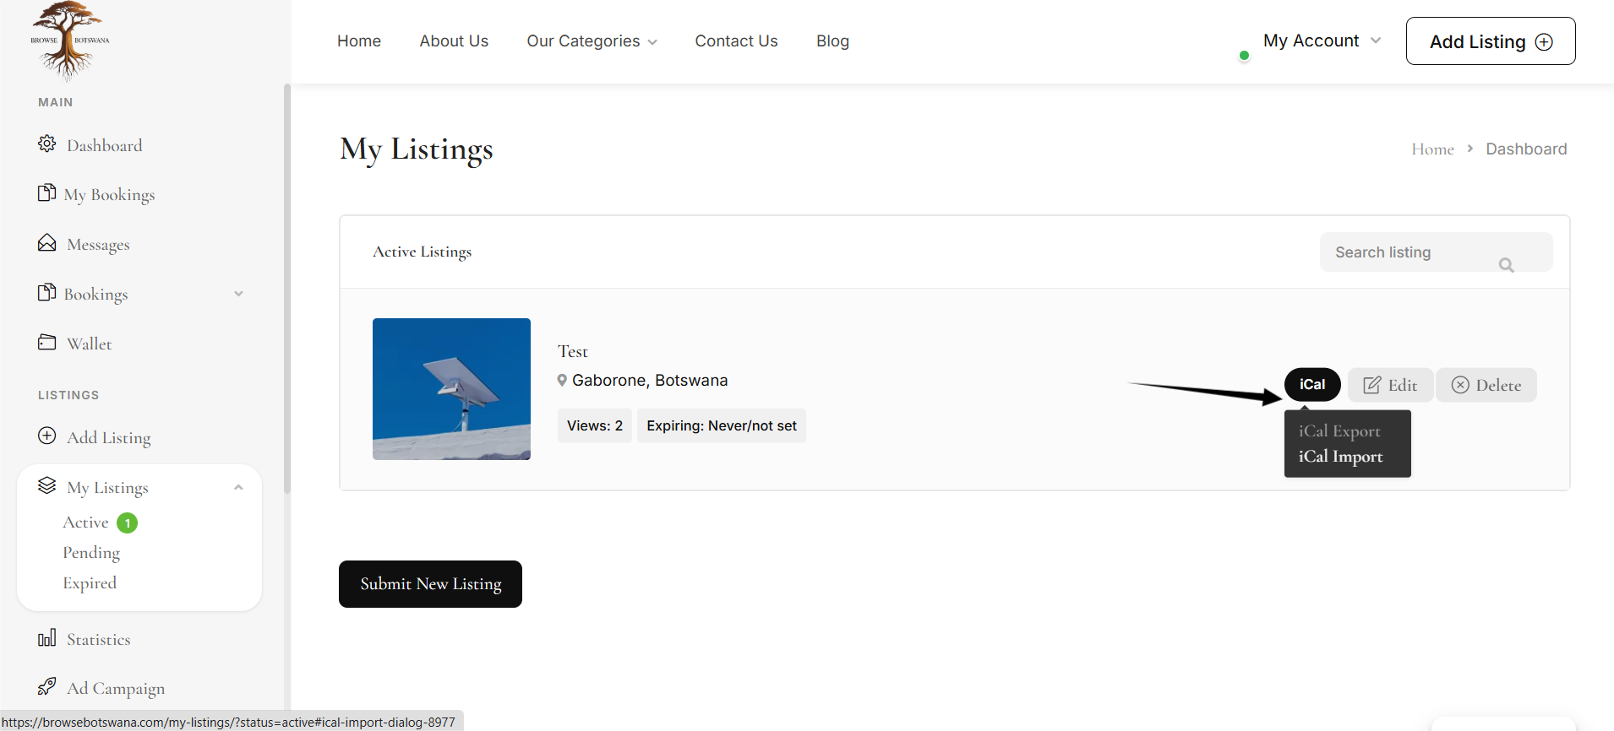This screenshot has height=731, width=1614.
Task: Click the search magnifier icon
Action: click(x=1506, y=265)
